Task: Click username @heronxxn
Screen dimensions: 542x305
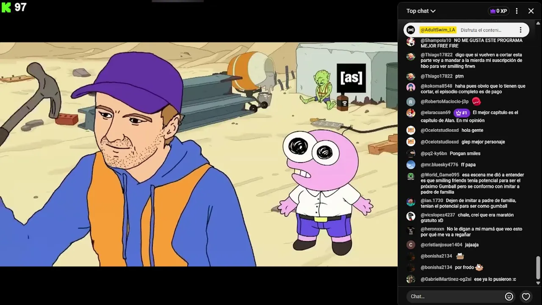Action: click(x=432, y=229)
